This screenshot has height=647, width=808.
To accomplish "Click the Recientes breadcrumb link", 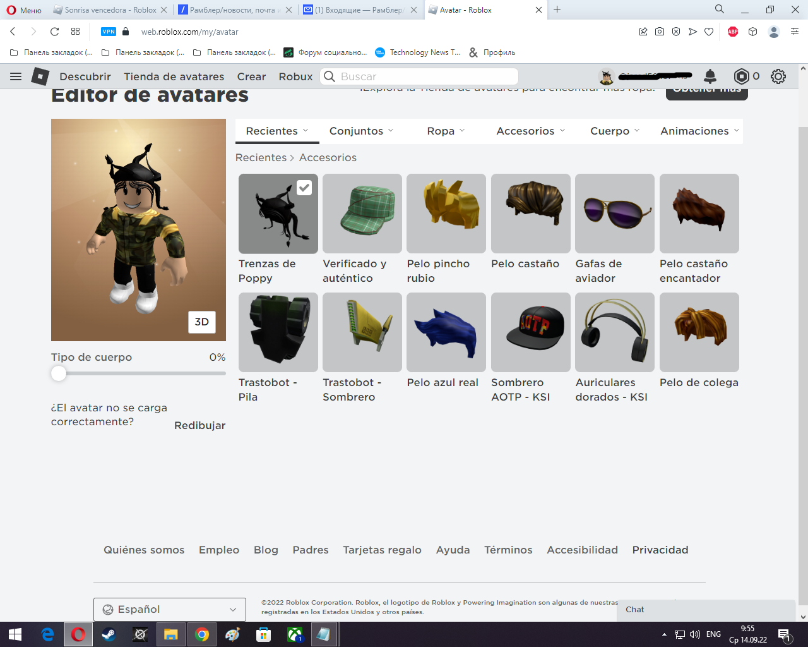I will click(261, 157).
